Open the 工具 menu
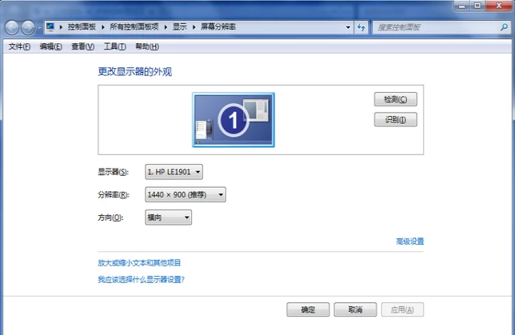Screen dimensions: 515x335 [114, 46]
